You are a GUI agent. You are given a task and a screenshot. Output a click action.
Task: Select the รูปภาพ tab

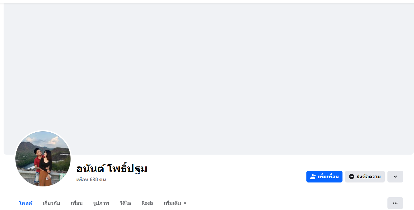click(101, 203)
